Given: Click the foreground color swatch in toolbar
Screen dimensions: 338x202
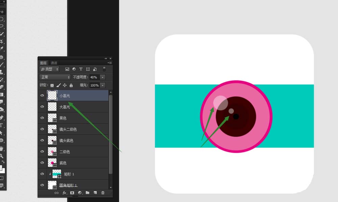Looking at the screenshot, I should [1, 168].
